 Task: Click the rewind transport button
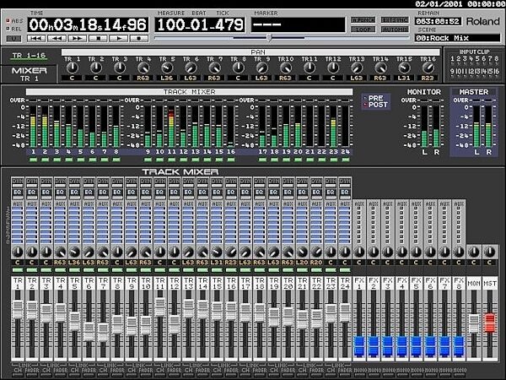tap(57, 39)
